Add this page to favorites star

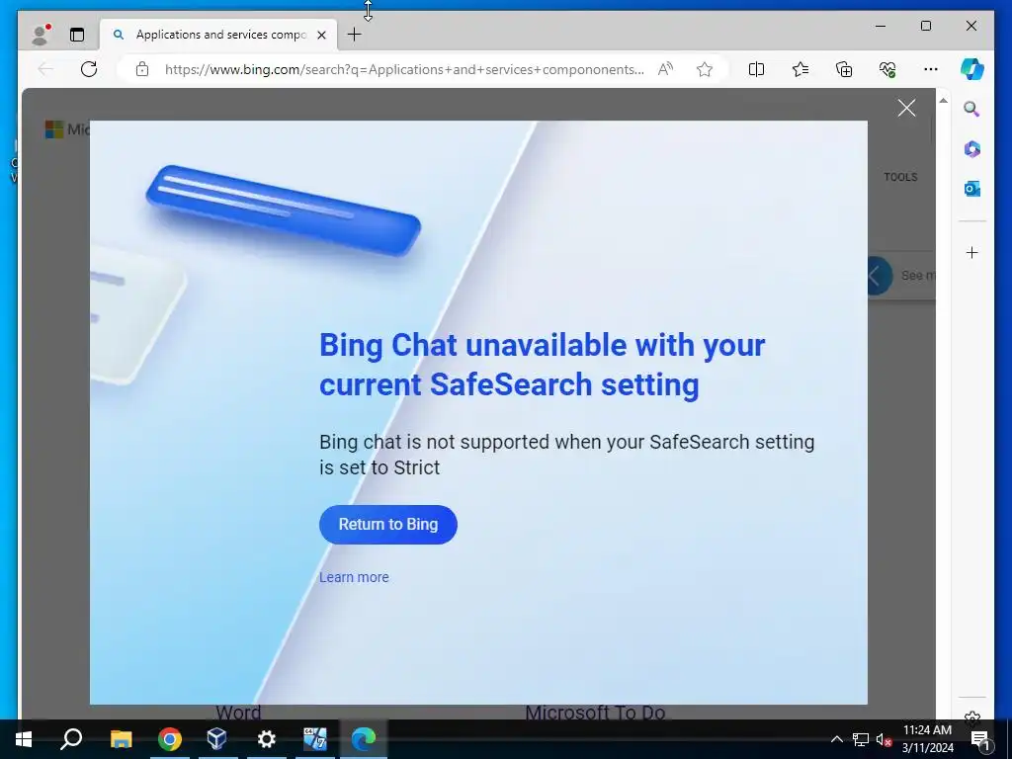point(705,69)
